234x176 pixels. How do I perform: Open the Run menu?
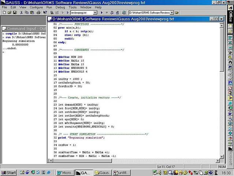pyautogui.click(x=49, y=7)
